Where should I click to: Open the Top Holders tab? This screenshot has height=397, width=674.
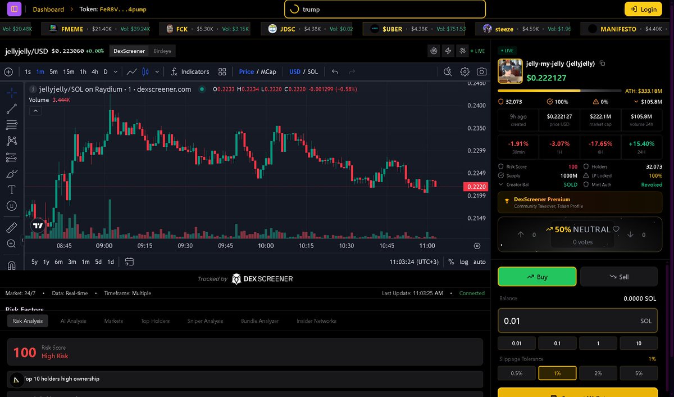[x=155, y=321]
